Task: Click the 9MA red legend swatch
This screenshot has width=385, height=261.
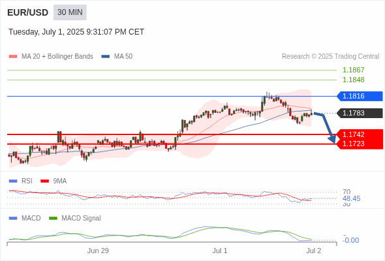Action: 44,181
